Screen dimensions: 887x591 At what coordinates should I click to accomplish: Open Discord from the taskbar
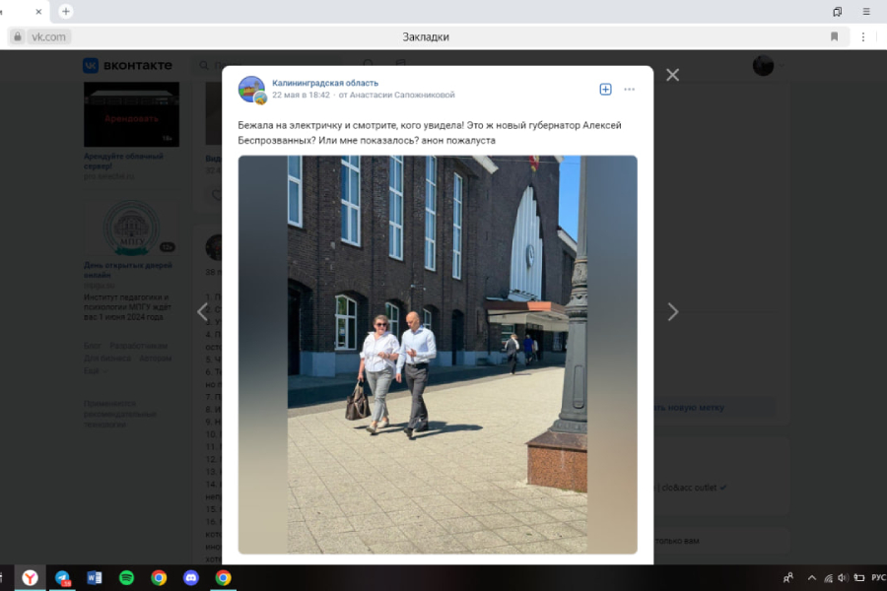pyautogui.click(x=191, y=578)
